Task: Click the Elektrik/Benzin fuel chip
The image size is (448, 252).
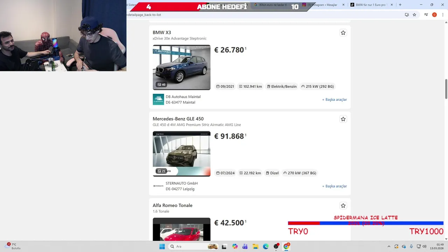Action: point(281,86)
